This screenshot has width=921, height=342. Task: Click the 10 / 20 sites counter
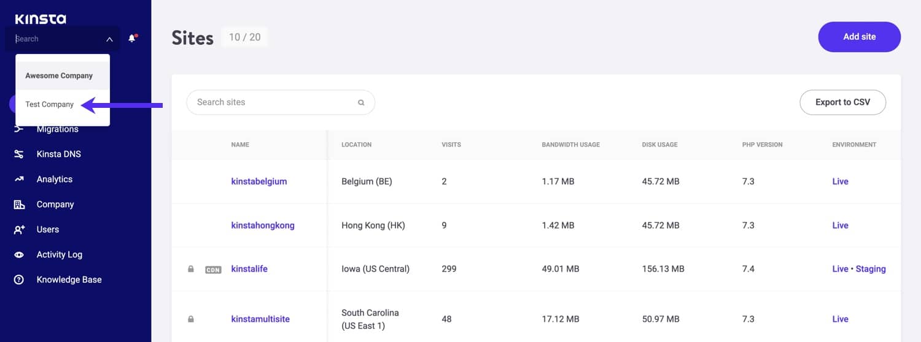244,37
